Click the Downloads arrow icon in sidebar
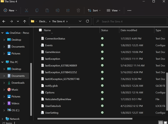 pyautogui.click(x=9, y=83)
